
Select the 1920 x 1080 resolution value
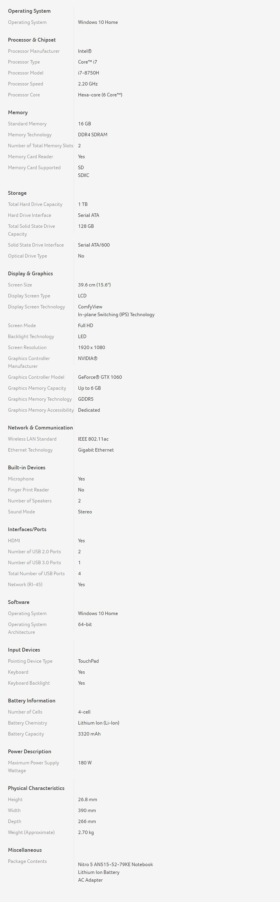point(92,347)
